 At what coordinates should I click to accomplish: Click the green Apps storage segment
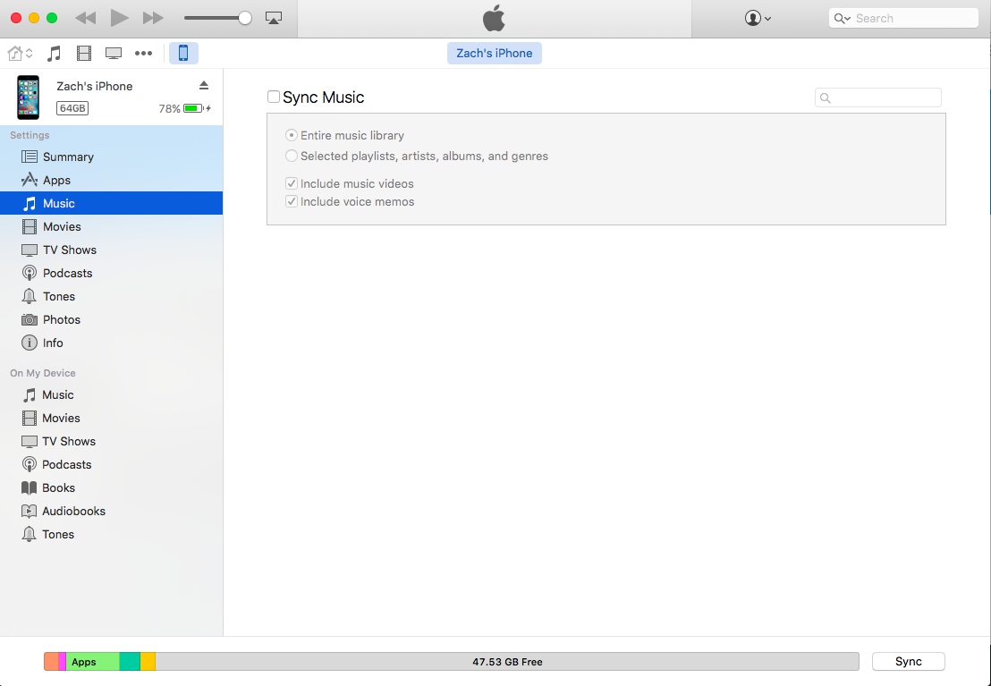pyautogui.click(x=92, y=662)
